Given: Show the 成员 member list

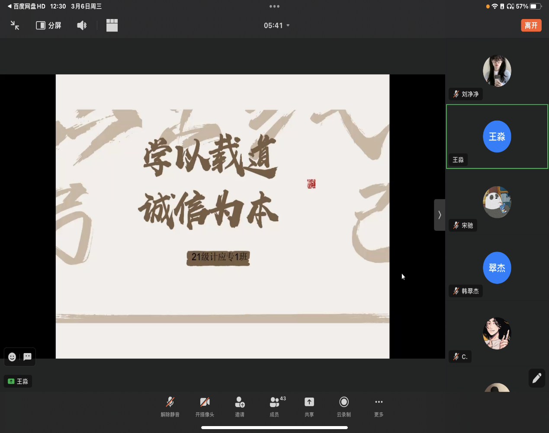Looking at the screenshot, I should tap(275, 407).
